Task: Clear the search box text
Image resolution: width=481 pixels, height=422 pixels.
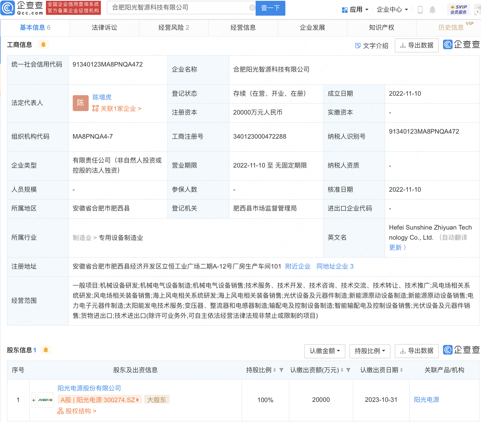Action: [252, 8]
